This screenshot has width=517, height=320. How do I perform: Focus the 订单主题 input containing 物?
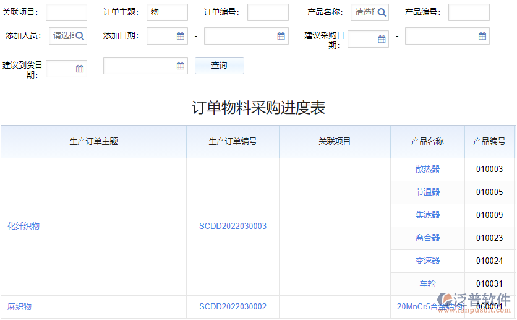pos(167,12)
